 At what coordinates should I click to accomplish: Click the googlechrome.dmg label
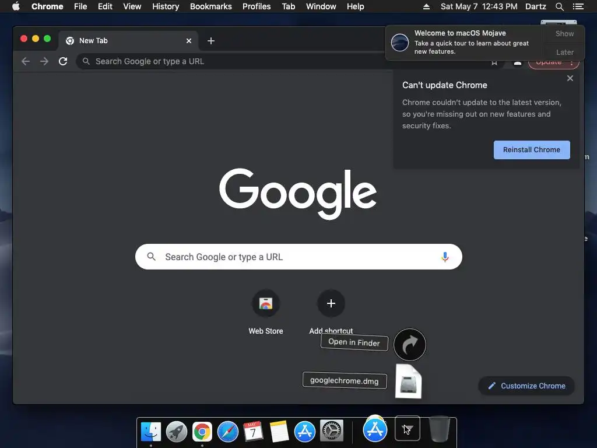(345, 380)
